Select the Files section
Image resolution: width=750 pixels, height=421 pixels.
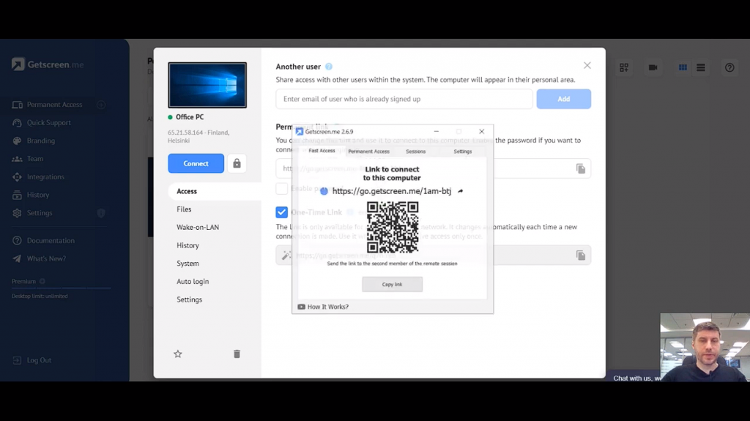(x=184, y=209)
